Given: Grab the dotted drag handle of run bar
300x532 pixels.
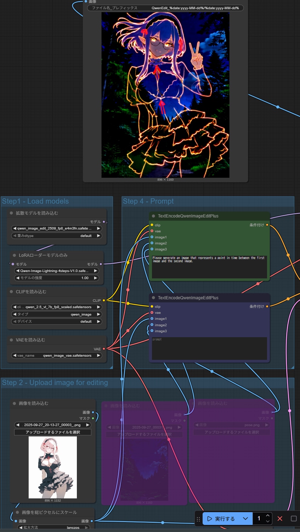Looking at the screenshot, I should tap(198, 519).
